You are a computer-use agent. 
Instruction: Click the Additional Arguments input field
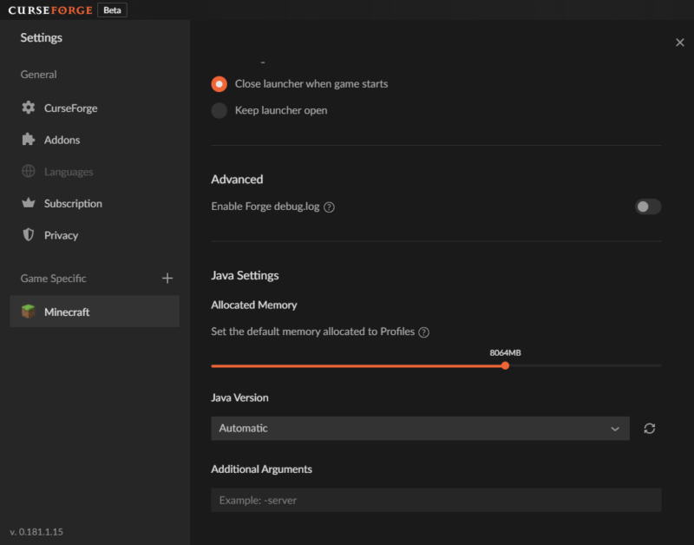436,500
